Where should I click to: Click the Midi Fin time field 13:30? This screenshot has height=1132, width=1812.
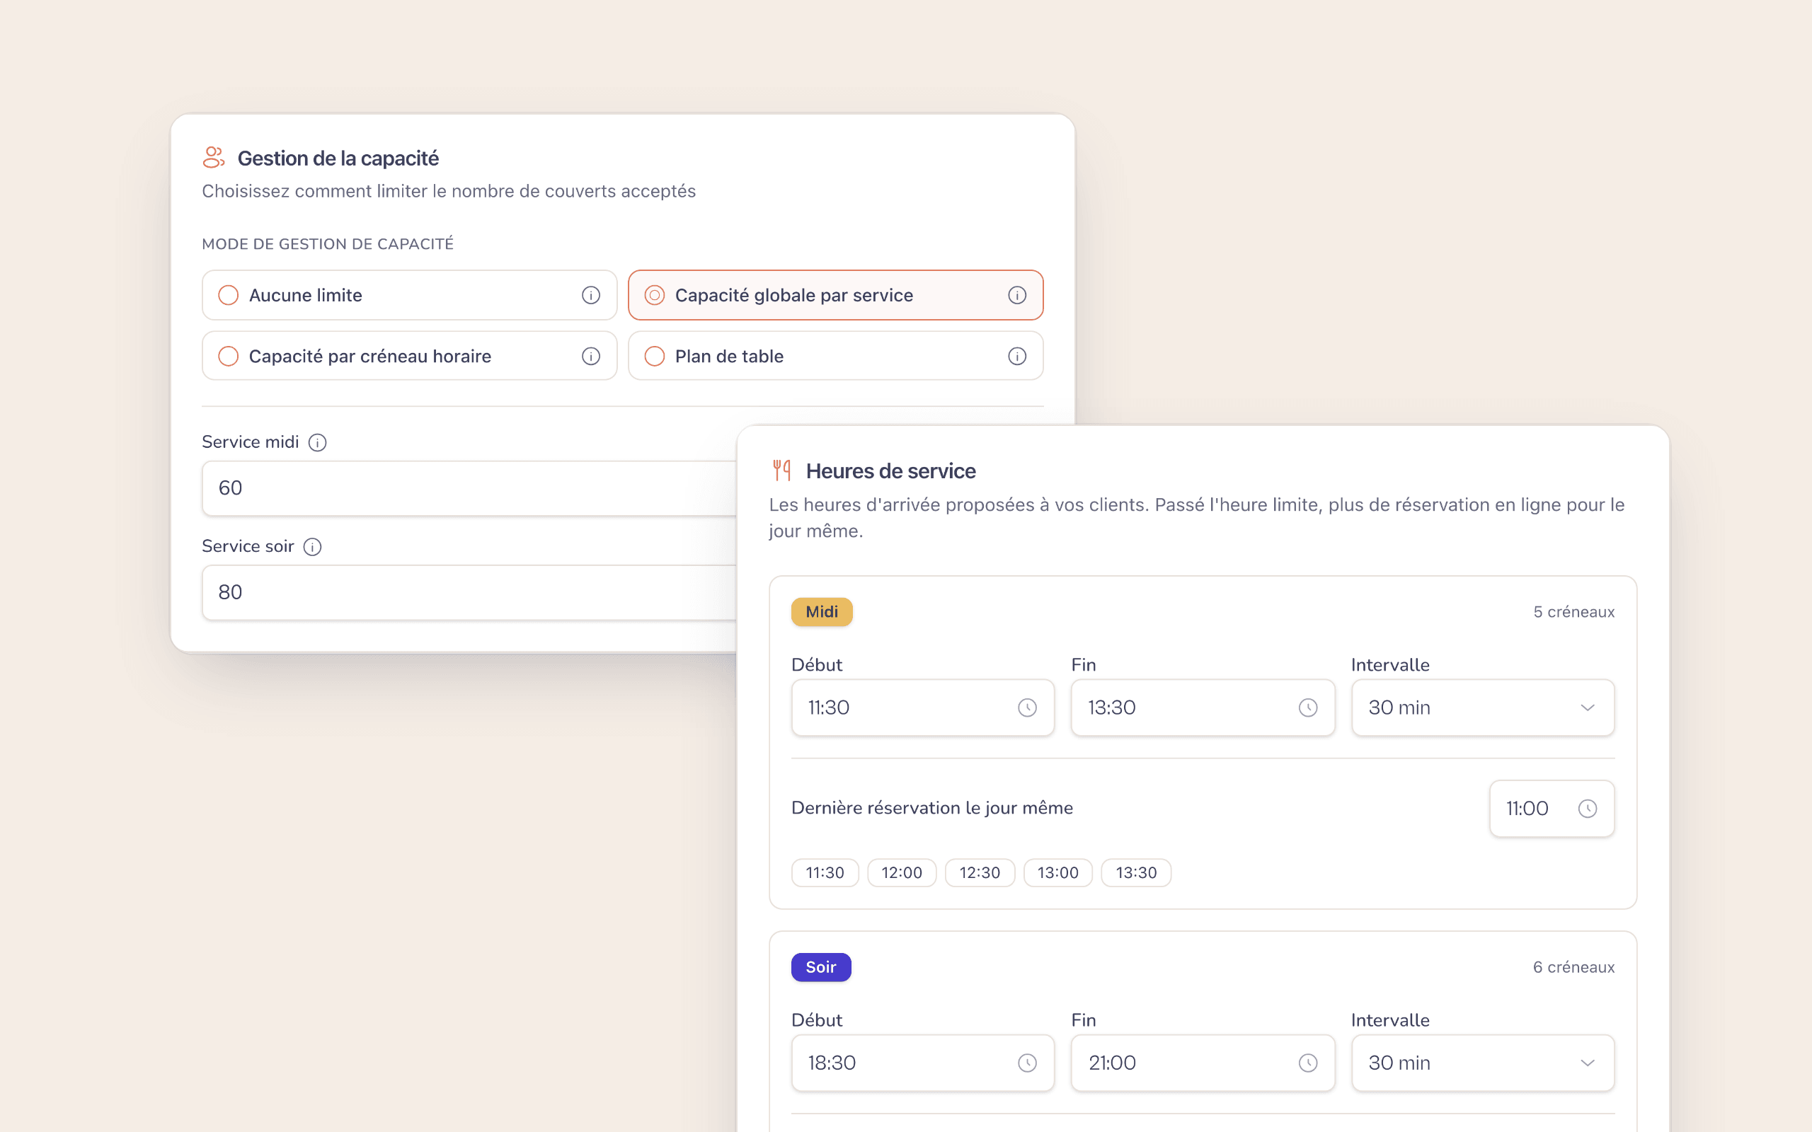pyautogui.click(x=1203, y=707)
